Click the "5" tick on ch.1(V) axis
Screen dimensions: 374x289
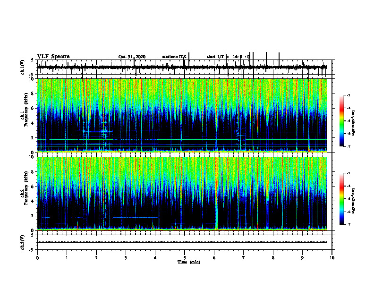point(32,60)
